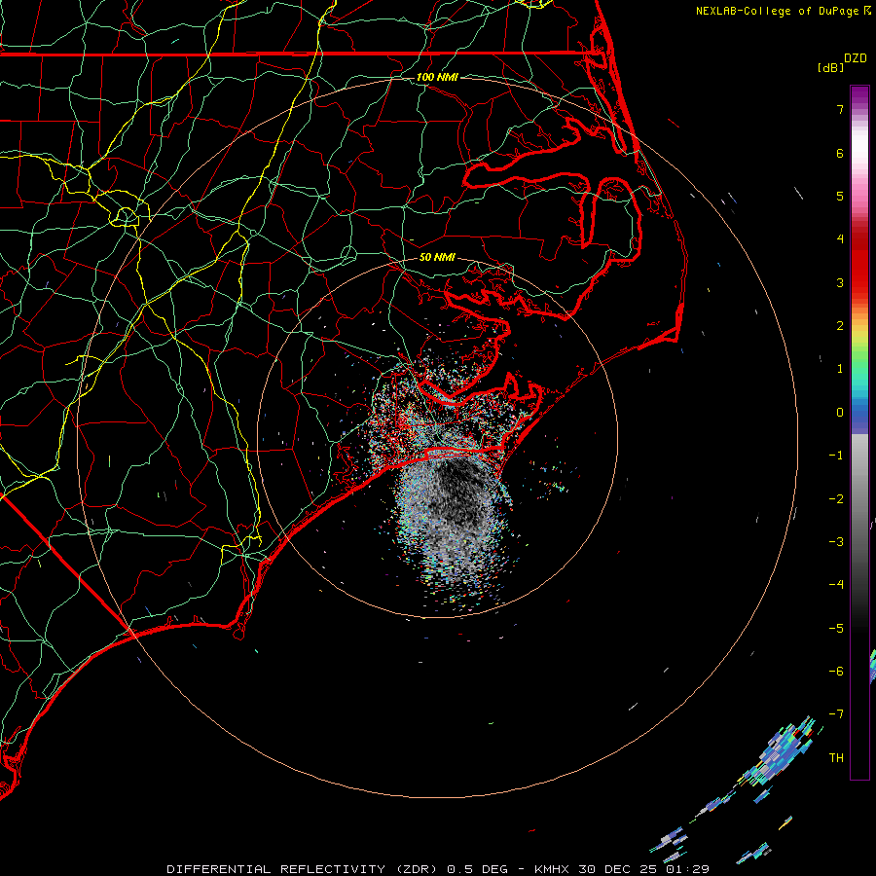
Task: Click the 50 NMI range ring label
Action: point(437,257)
